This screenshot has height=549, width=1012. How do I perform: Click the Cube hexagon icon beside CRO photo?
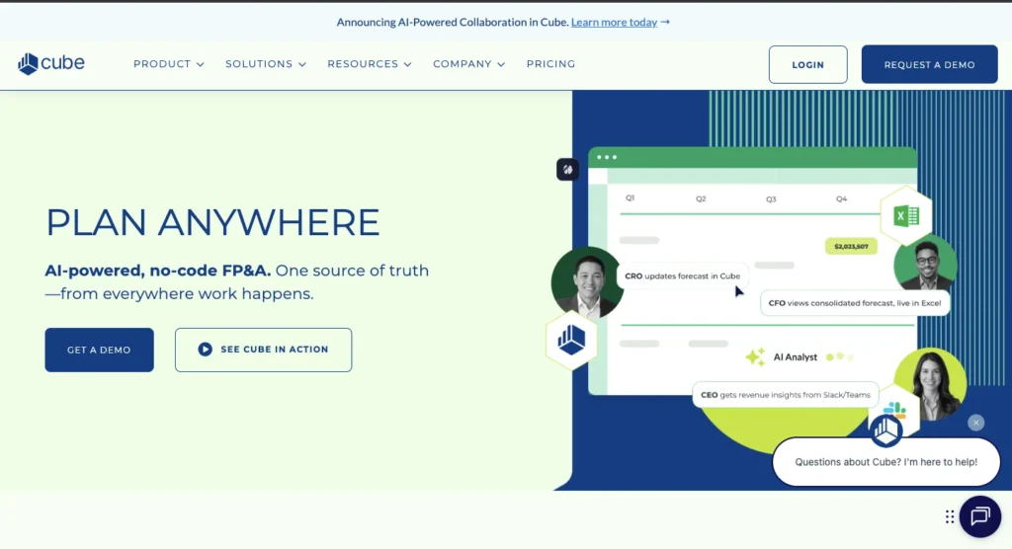tap(571, 340)
